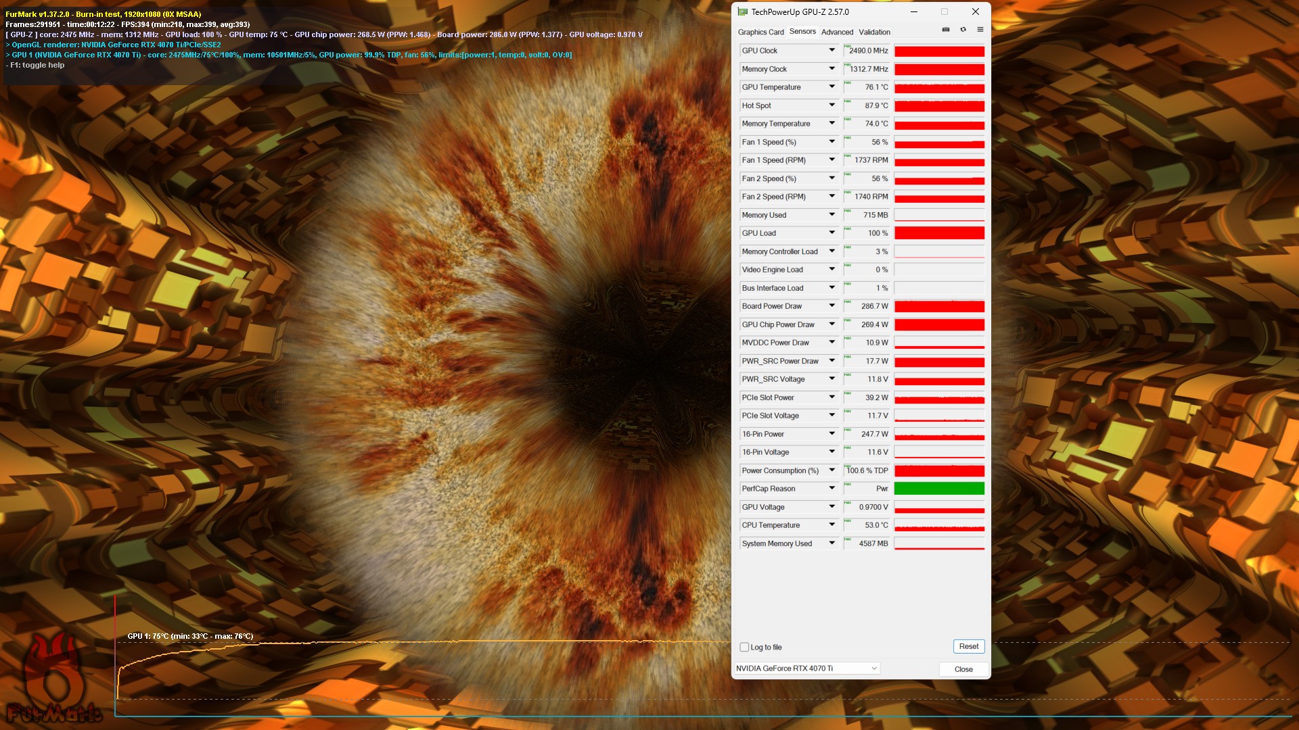Click the GPU Clock max indicator icon
1299x730 pixels.
[847, 47]
